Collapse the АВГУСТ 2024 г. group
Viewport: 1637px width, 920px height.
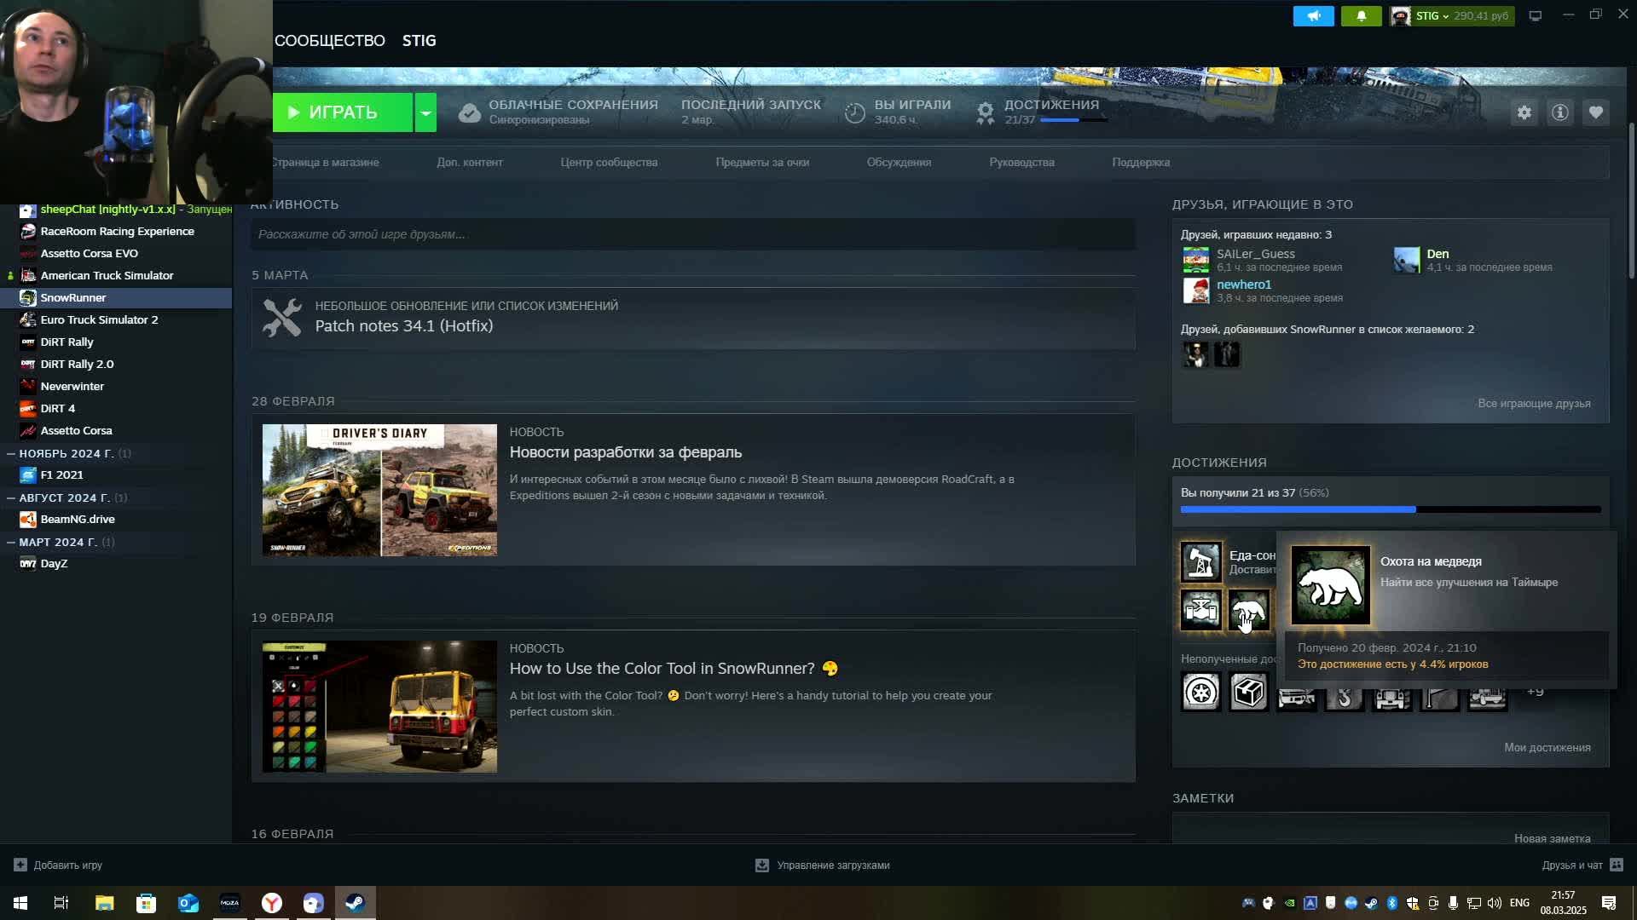[x=11, y=497]
